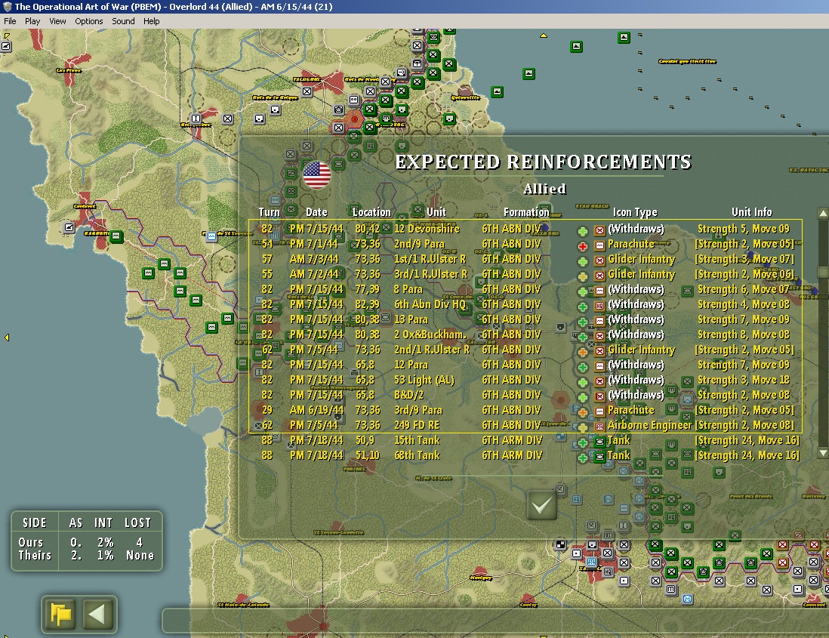Click the reinforcements list scrollbar thumb
The width and height of the screenshot is (829, 638).
[x=823, y=273]
